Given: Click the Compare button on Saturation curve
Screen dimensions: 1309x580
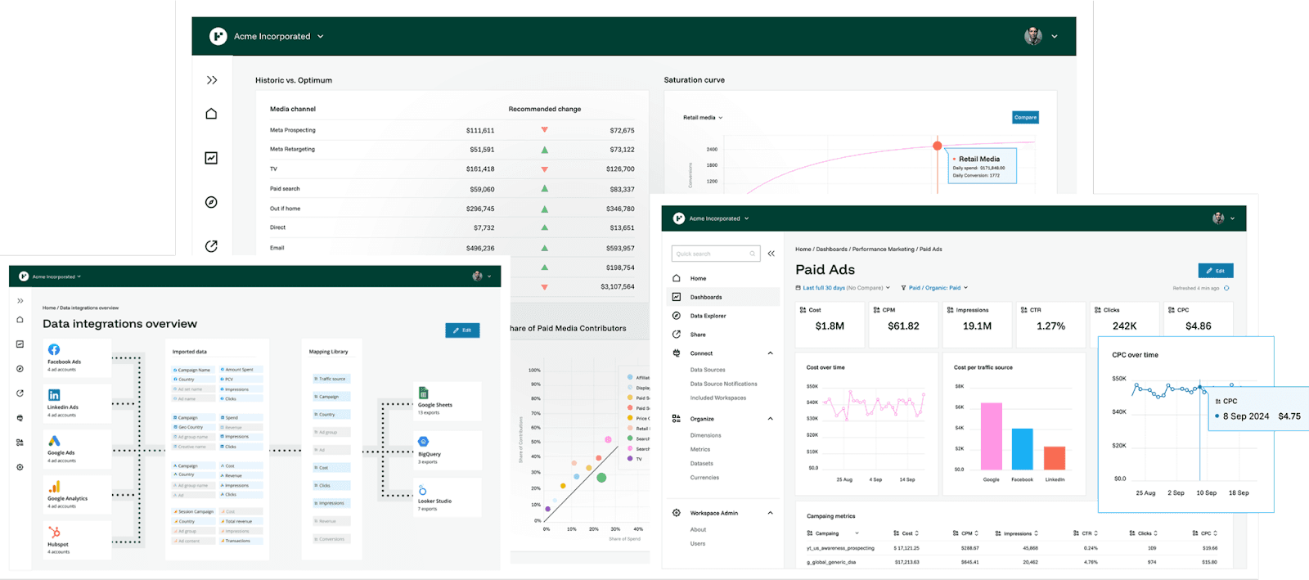Looking at the screenshot, I should tap(1025, 117).
